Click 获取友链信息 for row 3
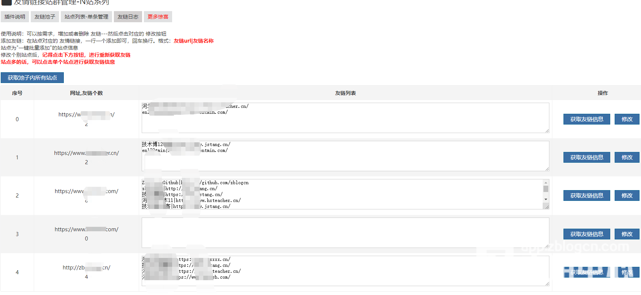641x295 pixels. pyautogui.click(x=586, y=234)
